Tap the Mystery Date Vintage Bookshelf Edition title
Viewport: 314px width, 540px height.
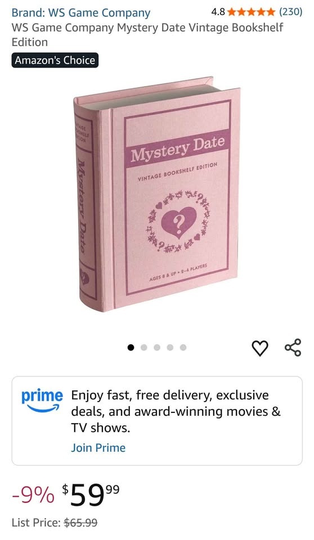[x=147, y=35]
